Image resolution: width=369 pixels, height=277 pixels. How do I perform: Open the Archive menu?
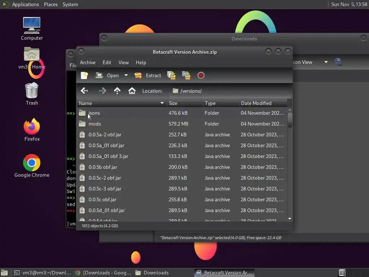click(x=88, y=62)
